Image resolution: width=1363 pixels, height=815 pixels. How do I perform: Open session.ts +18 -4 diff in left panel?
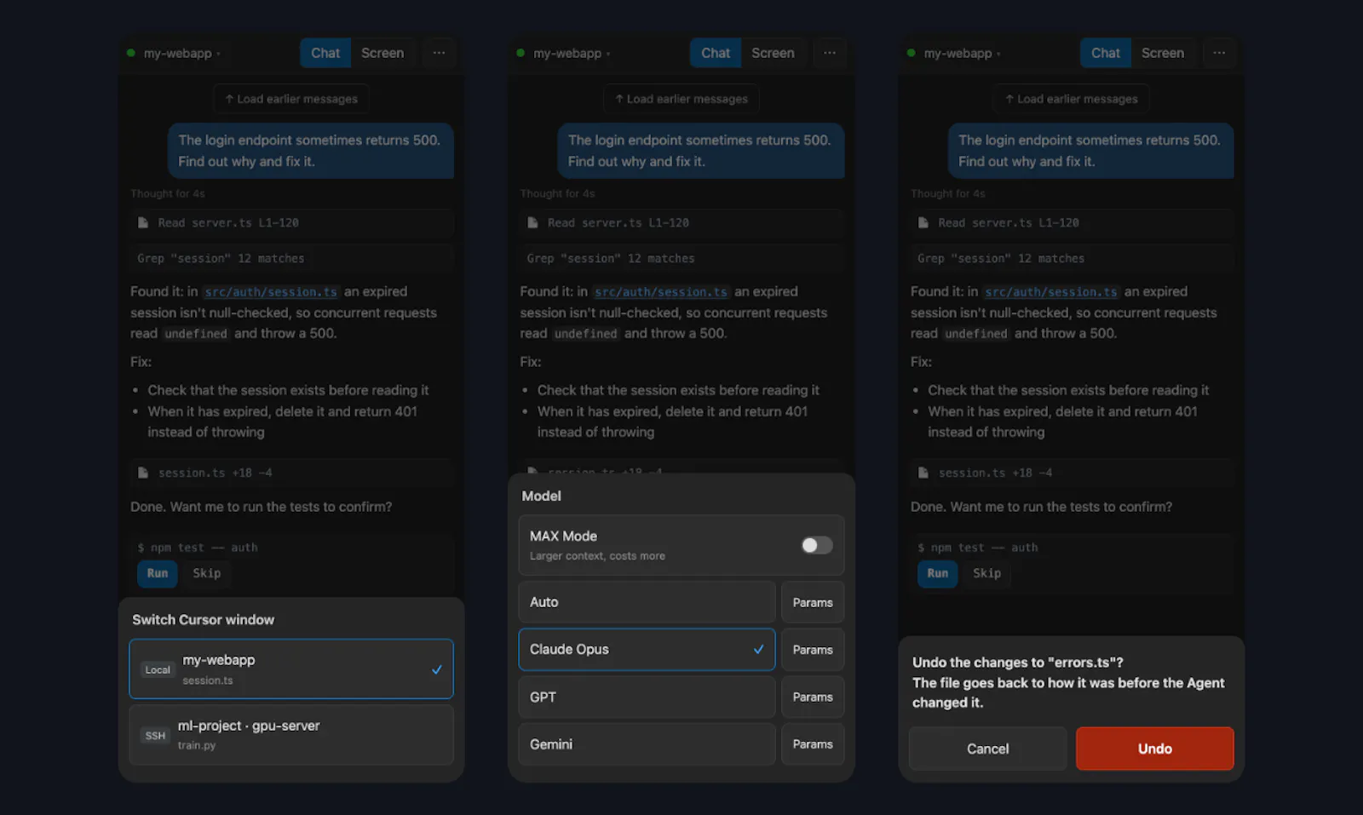click(291, 473)
